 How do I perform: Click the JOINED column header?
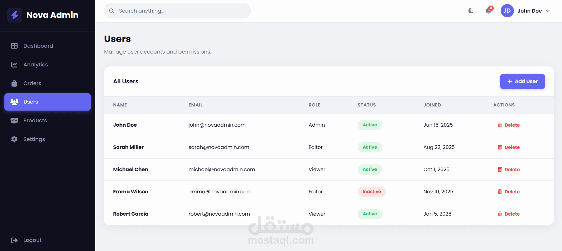pos(432,105)
